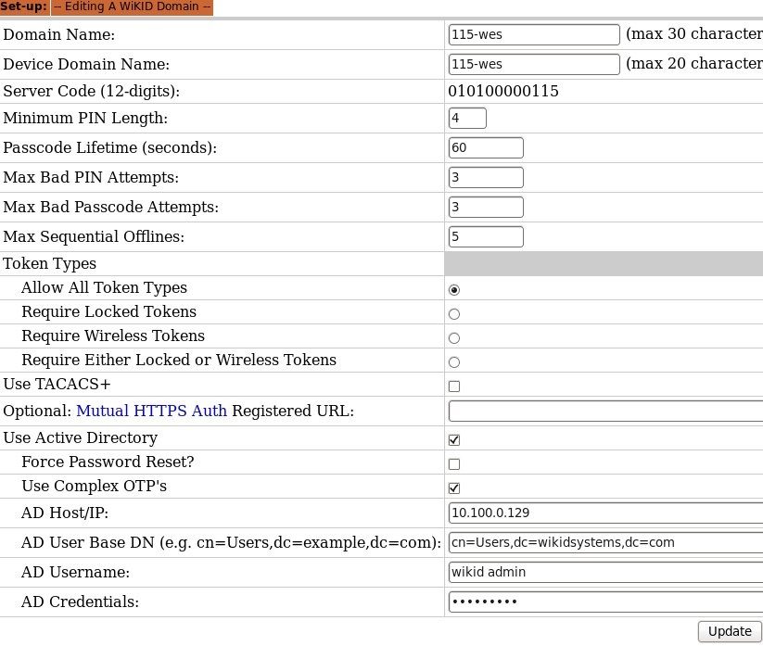The height and width of the screenshot is (646, 763).
Task: Select the Passcode Lifetime value
Action: [485, 147]
